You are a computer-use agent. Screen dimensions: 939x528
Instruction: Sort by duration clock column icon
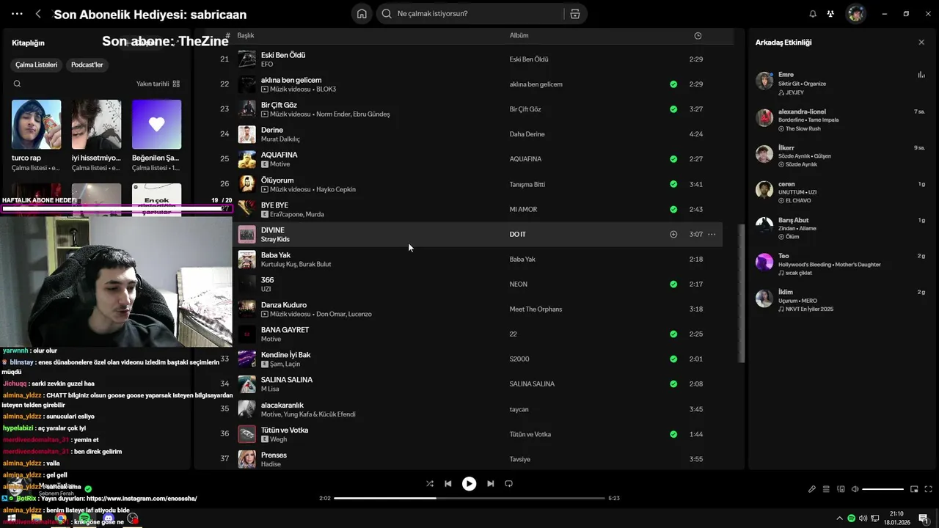tap(698, 35)
